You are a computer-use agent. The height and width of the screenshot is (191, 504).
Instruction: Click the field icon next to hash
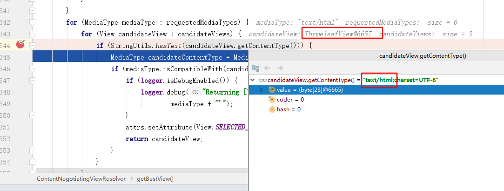point(272,109)
